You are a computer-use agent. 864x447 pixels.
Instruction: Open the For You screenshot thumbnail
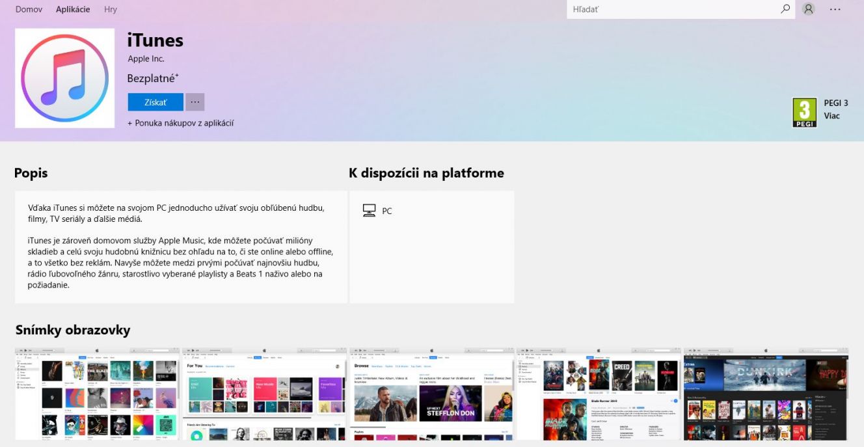click(264, 394)
